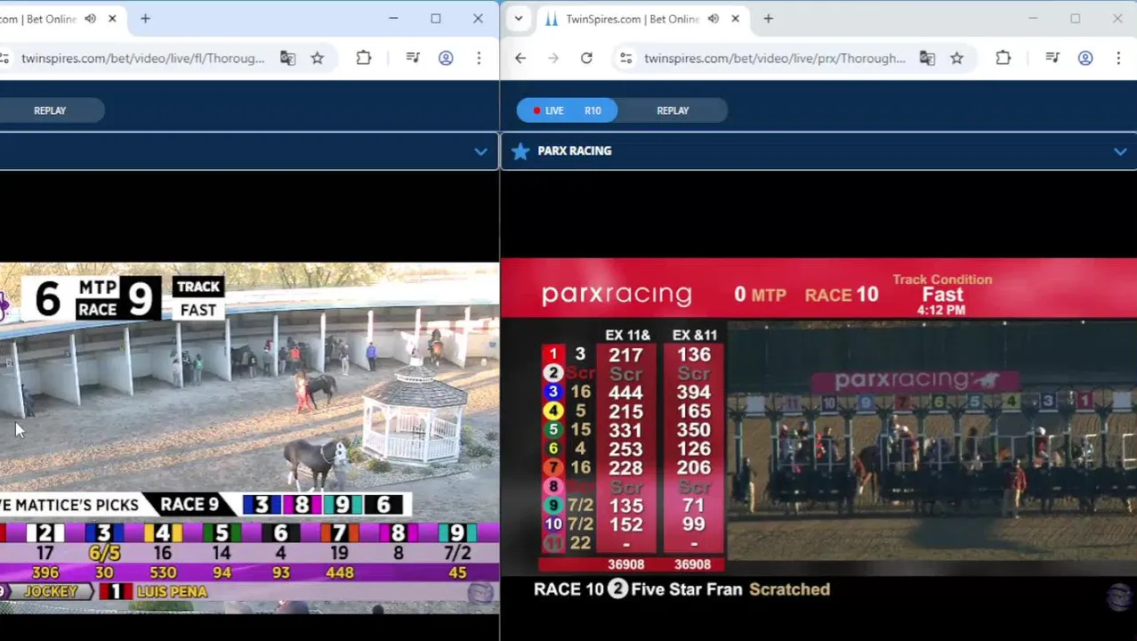Select TwinSpires tab in left window
1137x641 pixels.
click(x=62, y=19)
